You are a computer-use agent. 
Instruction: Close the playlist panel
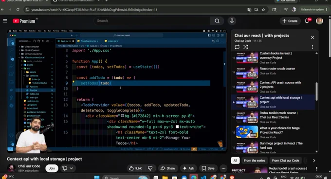[x=313, y=37]
